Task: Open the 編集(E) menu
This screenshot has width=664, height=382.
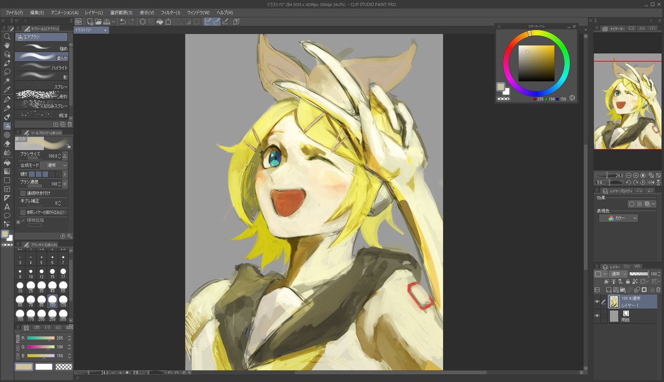Action: click(37, 12)
